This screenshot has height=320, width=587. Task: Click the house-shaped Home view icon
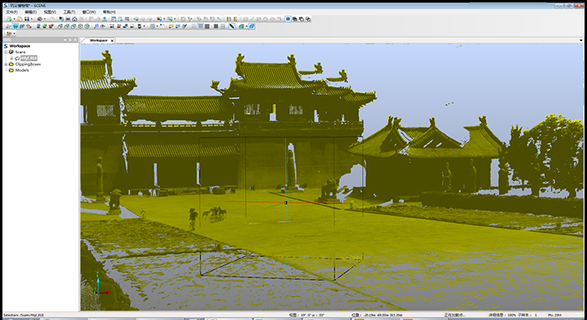point(75,19)
